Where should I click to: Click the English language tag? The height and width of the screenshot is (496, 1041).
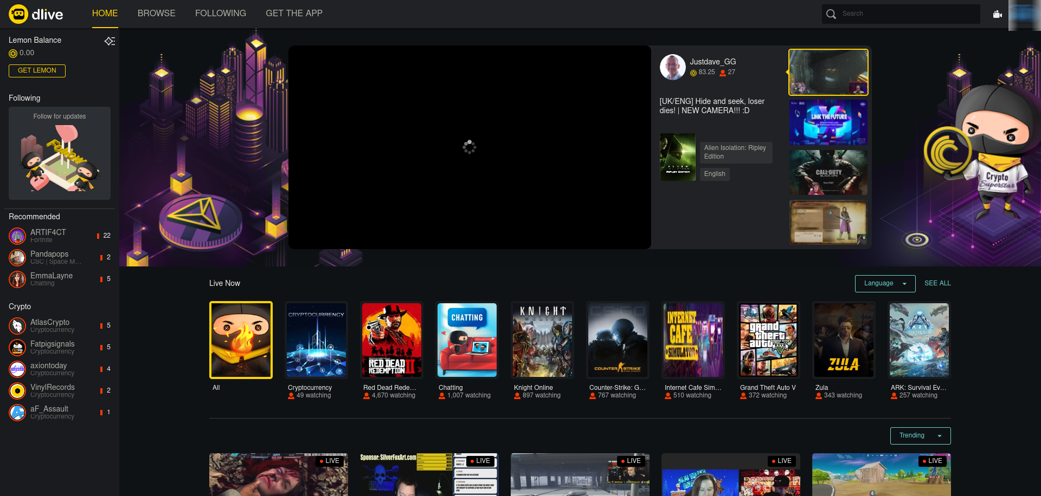point(714,174)
